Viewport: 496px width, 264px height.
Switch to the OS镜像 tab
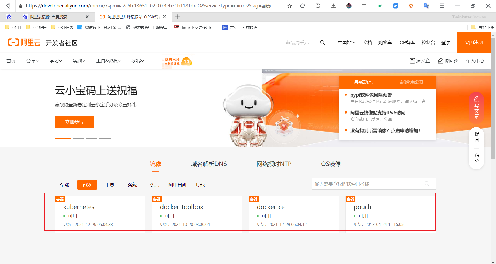point(331,164)
